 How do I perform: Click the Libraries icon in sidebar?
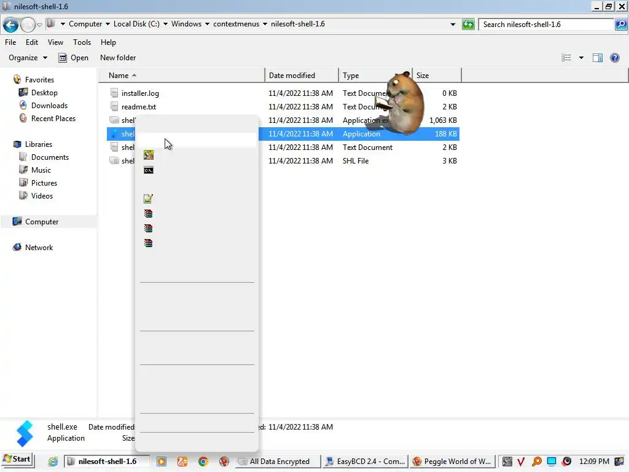point(17,144)
